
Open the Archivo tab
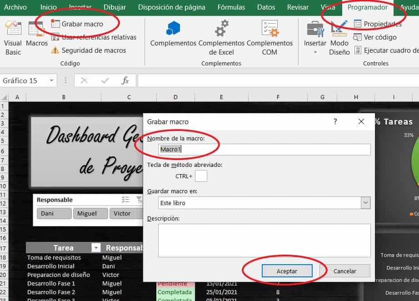pyautogui.click(x=15, y=7)
